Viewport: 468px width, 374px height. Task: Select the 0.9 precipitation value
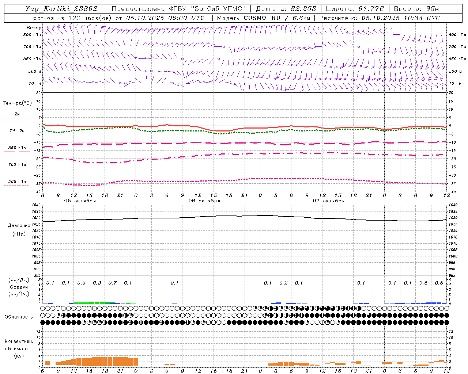pyautogui.click(x=97, y=283)
